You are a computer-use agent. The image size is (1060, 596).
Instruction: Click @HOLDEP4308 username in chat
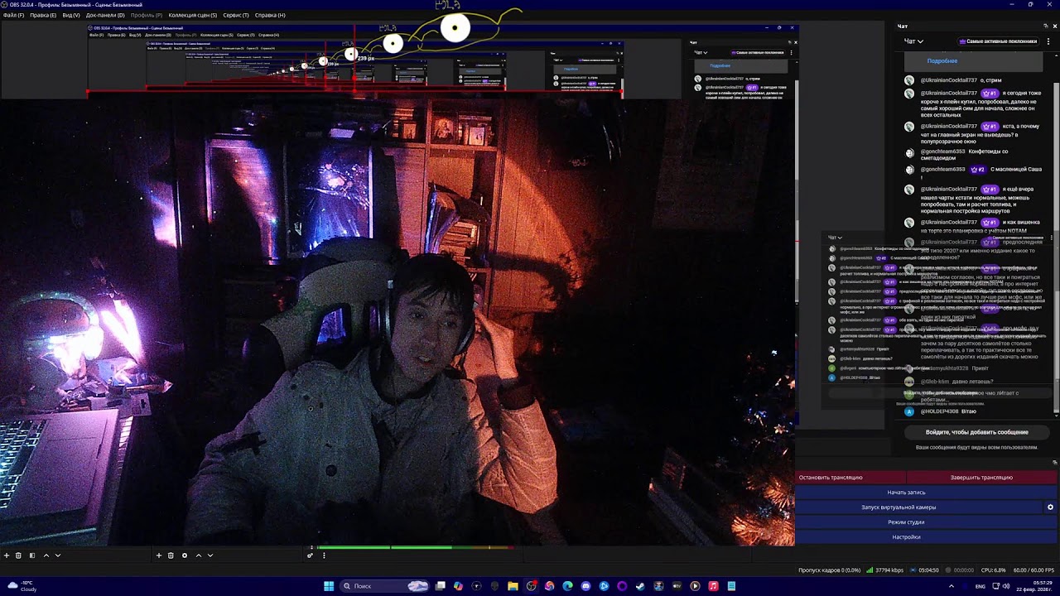[939, 411]
